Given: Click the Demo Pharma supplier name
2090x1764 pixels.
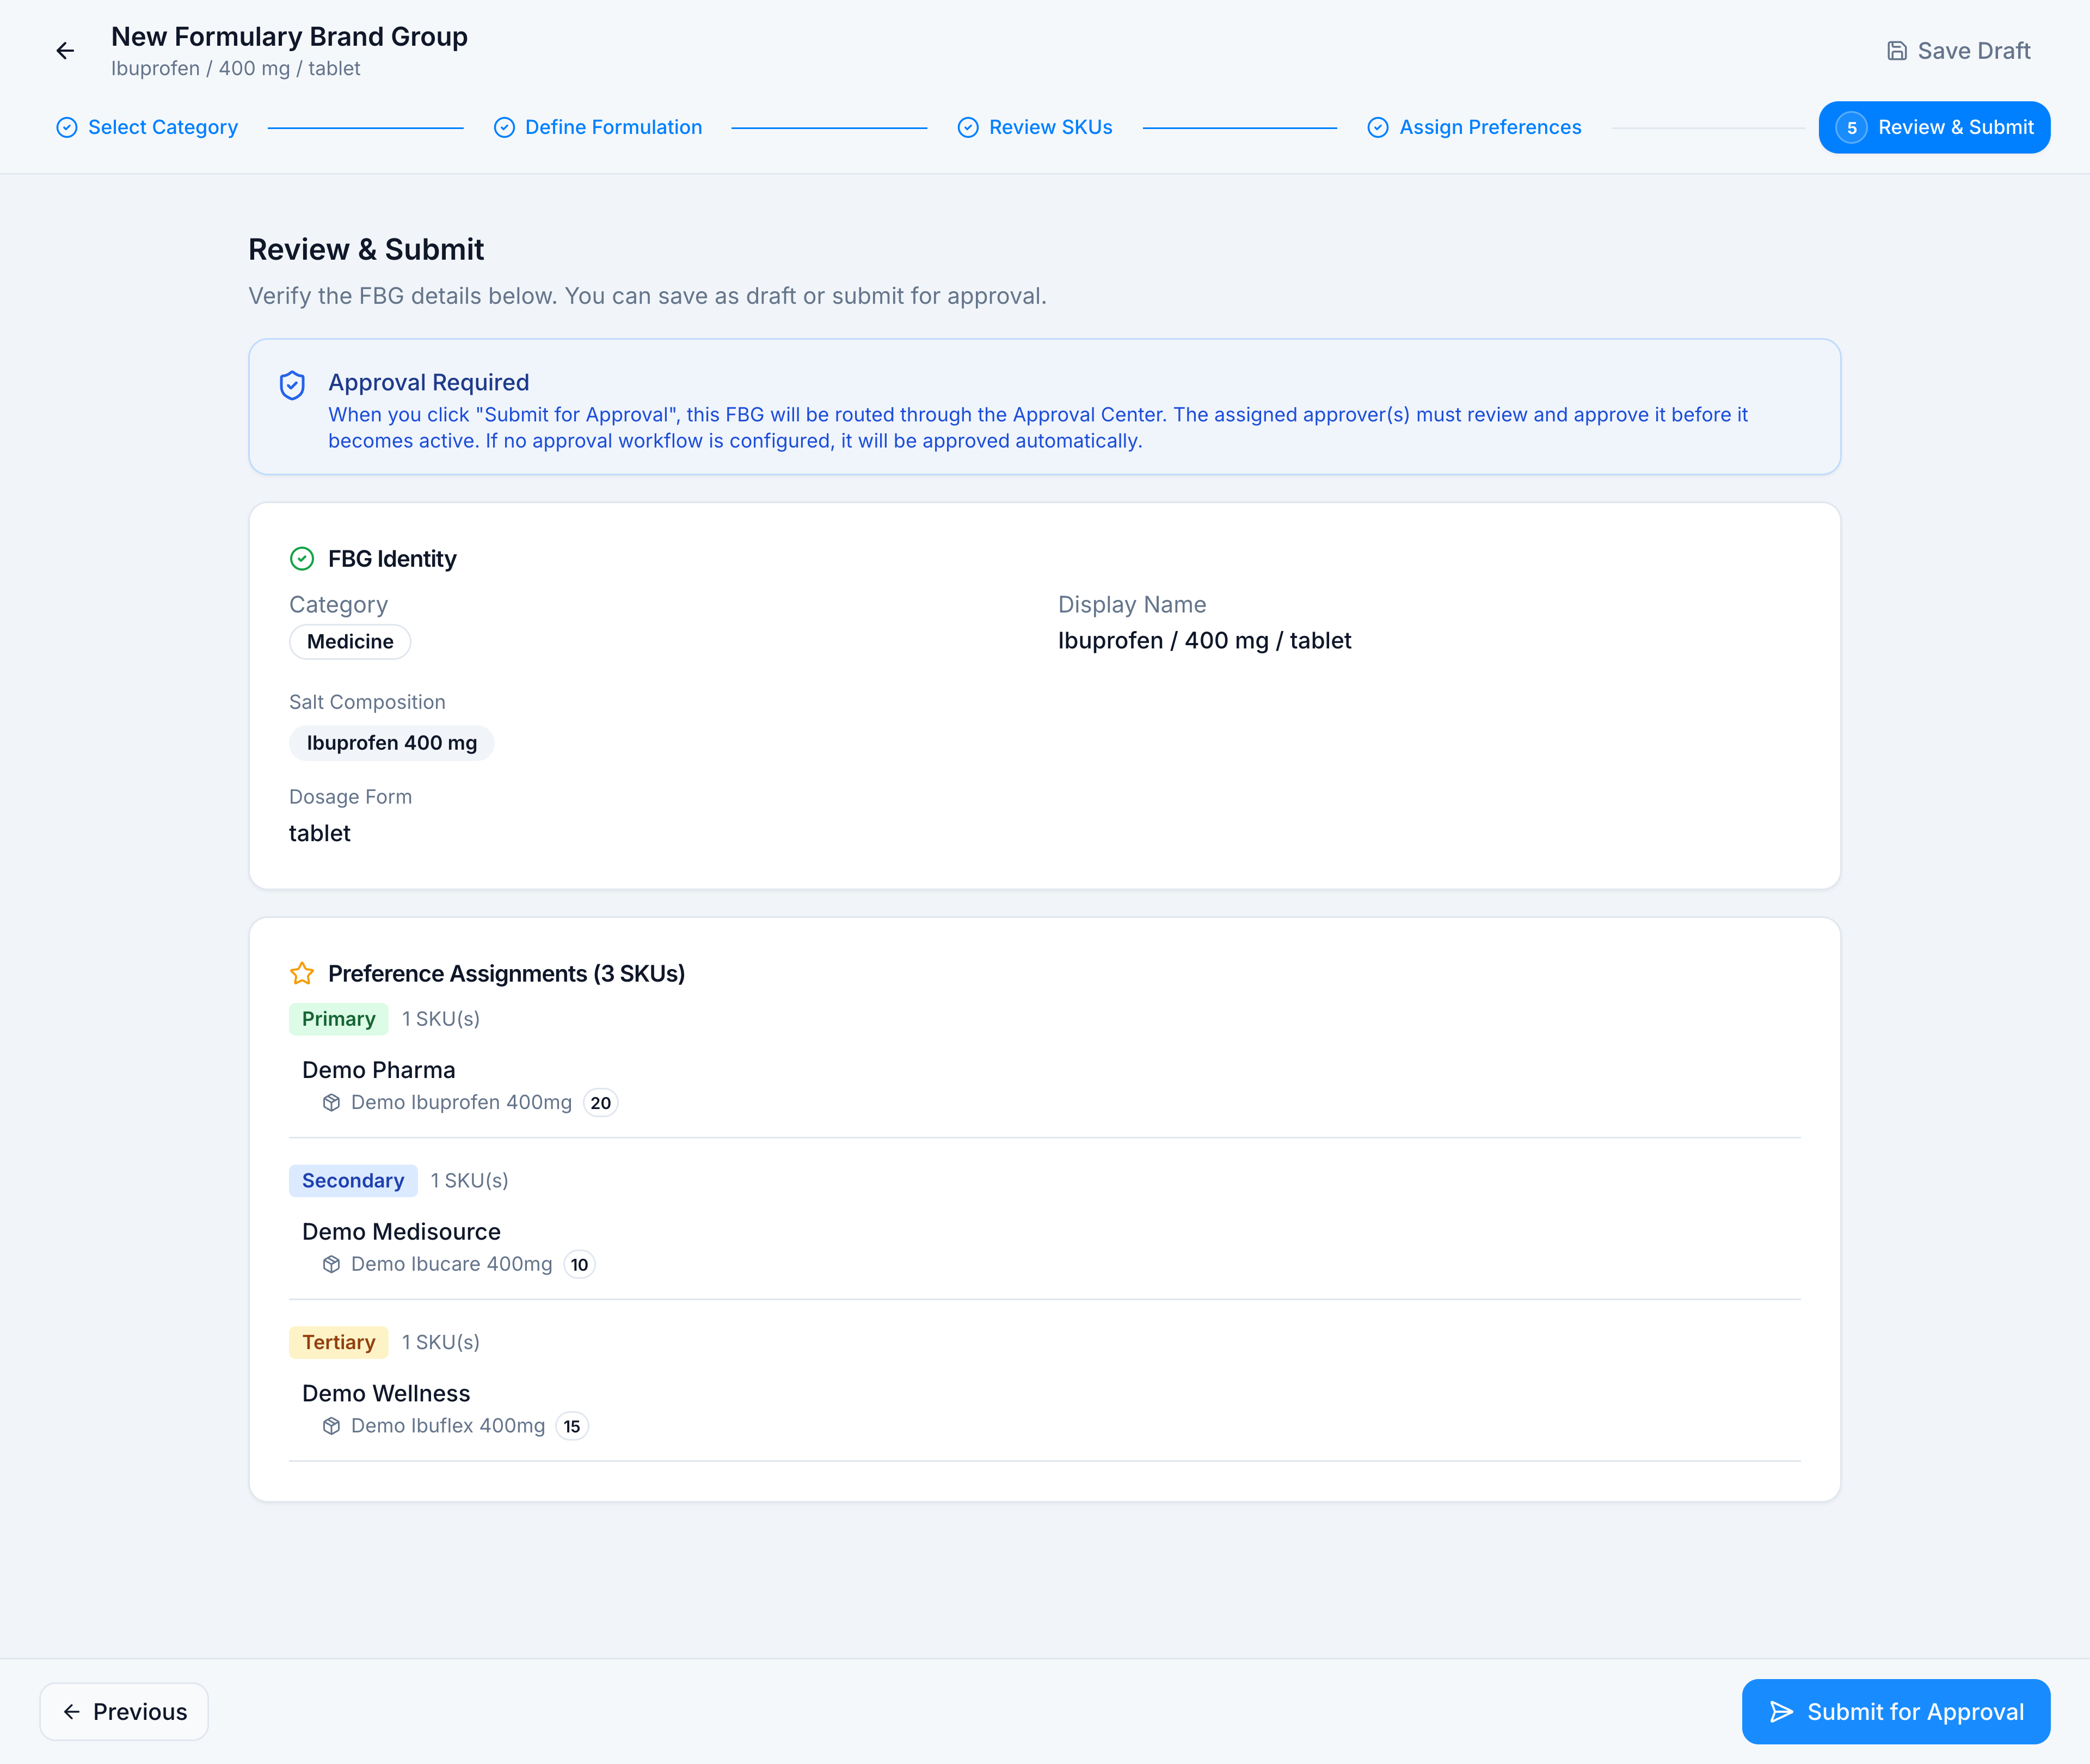Looking at the screenshot, I should tap(379, 1070).
